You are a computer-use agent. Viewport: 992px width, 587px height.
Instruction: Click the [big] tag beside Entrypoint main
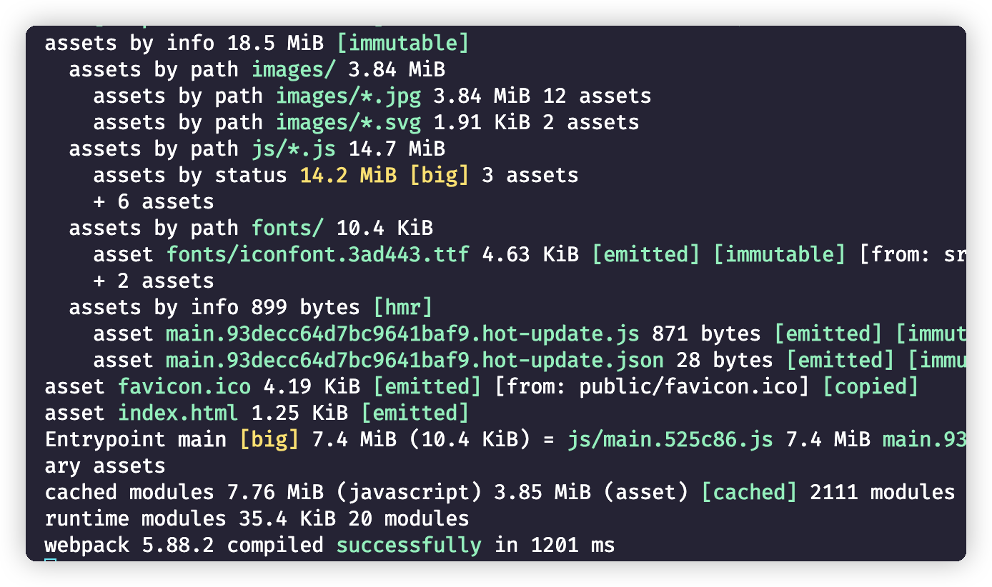[269, 439]
